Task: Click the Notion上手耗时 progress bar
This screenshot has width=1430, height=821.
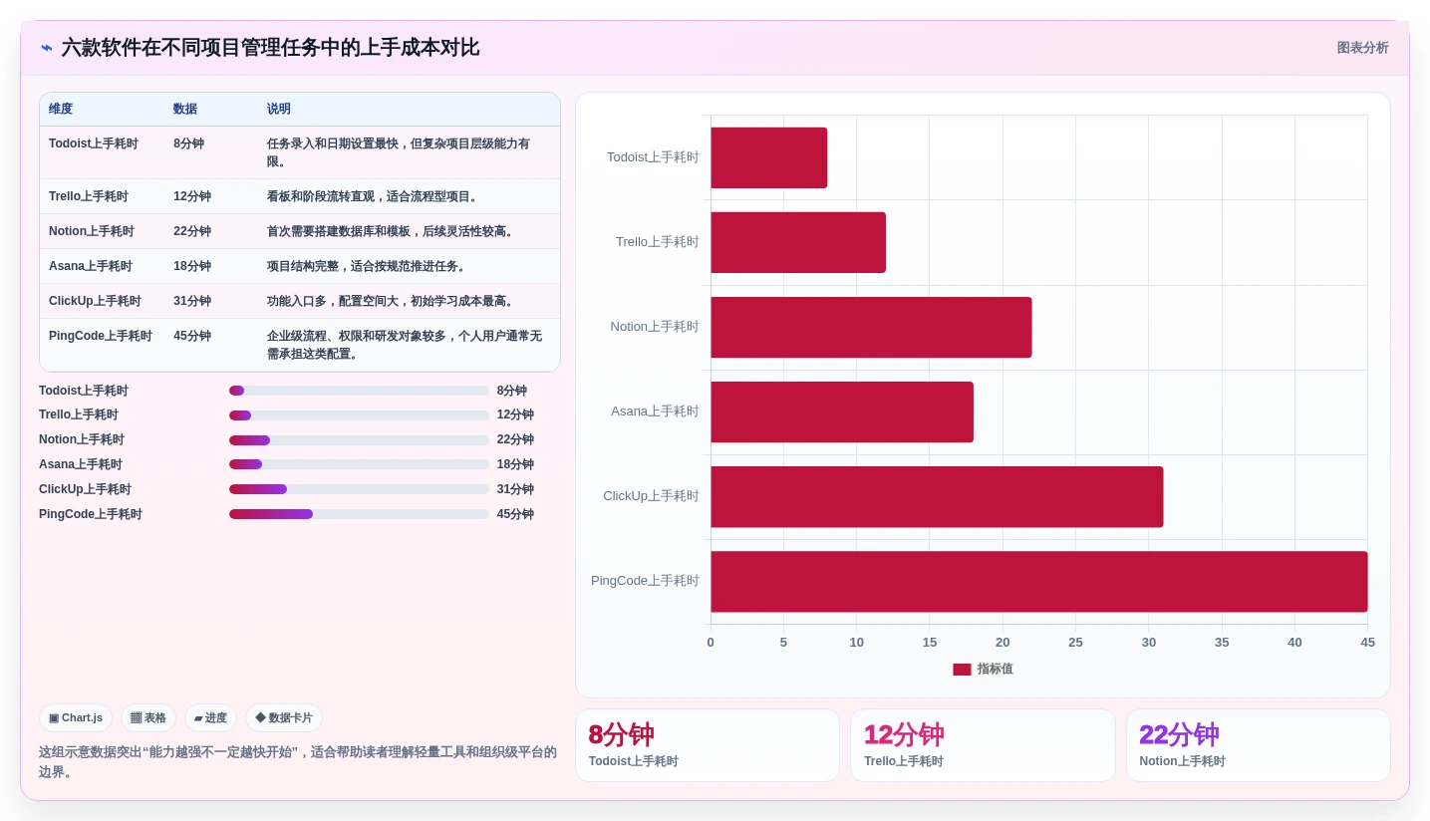Action: click(x=359, y=440)
